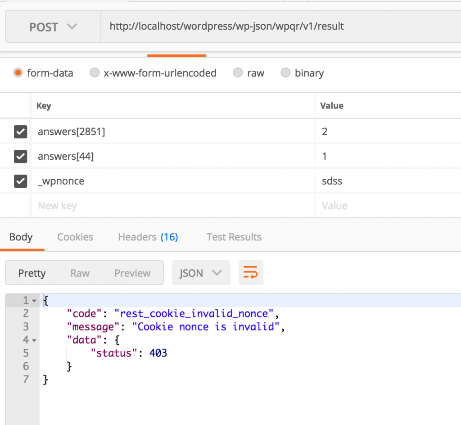Viewport: 461px width, 425px height.
Task: Select the raw body type option
Action: [238, 73]
